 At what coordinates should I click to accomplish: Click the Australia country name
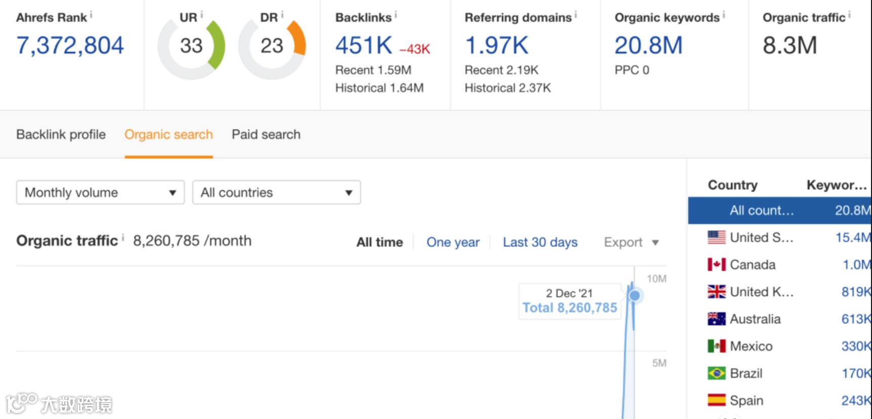click(x=755, y=319)
